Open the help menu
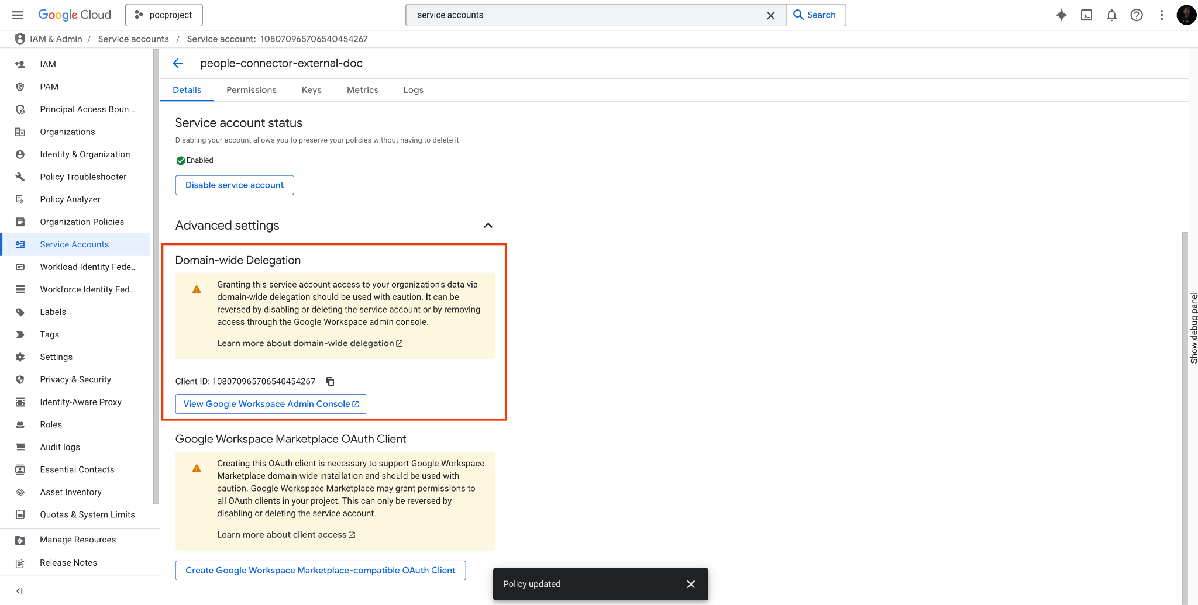The width and height of the screenshot is (1198, 605). (x=1137, y=15)
